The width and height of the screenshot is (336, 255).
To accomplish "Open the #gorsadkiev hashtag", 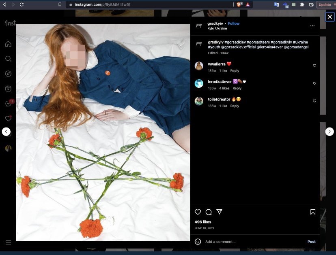I will (x=235, y=42).
